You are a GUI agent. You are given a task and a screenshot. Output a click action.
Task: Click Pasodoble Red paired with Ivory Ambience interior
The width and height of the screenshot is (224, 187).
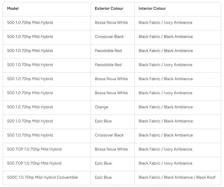(x=108, y=65)
